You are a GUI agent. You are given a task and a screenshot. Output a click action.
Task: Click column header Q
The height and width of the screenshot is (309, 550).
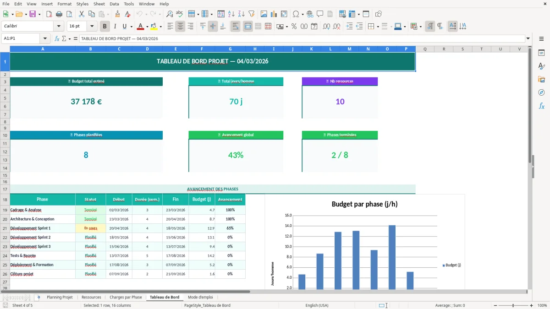[425, 49]
